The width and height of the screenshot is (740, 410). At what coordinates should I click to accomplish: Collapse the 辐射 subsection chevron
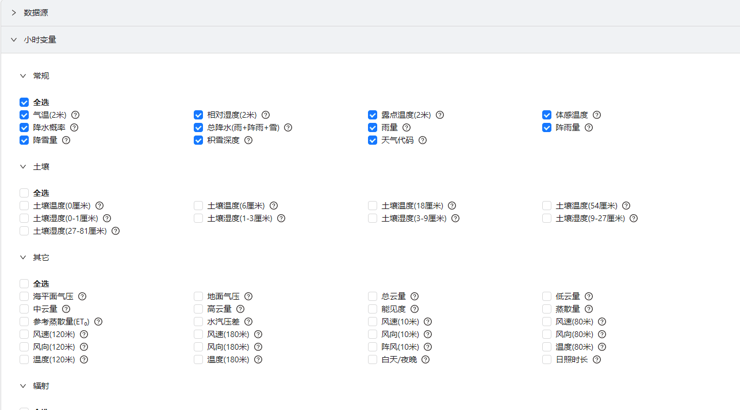tap(23, 386)
